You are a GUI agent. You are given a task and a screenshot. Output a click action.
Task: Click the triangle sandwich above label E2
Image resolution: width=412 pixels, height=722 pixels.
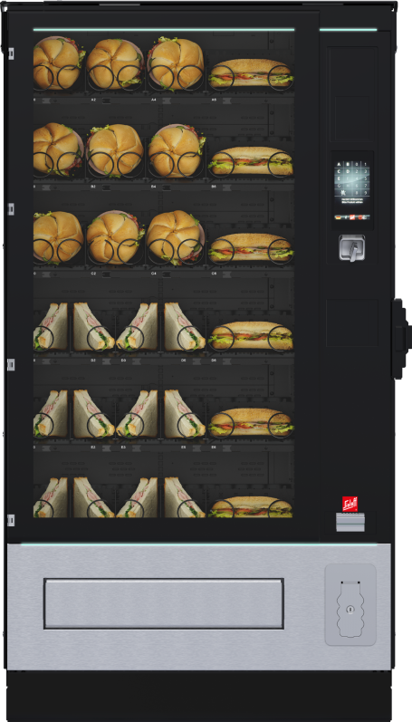coord(93,414)
